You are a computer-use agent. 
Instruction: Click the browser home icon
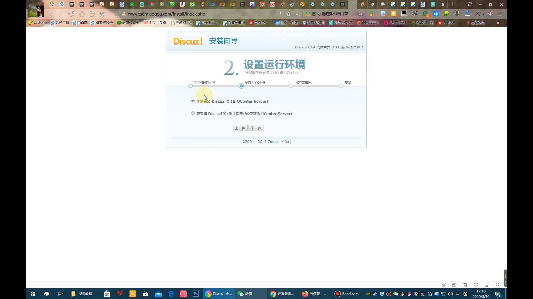[x=82, y=14]
